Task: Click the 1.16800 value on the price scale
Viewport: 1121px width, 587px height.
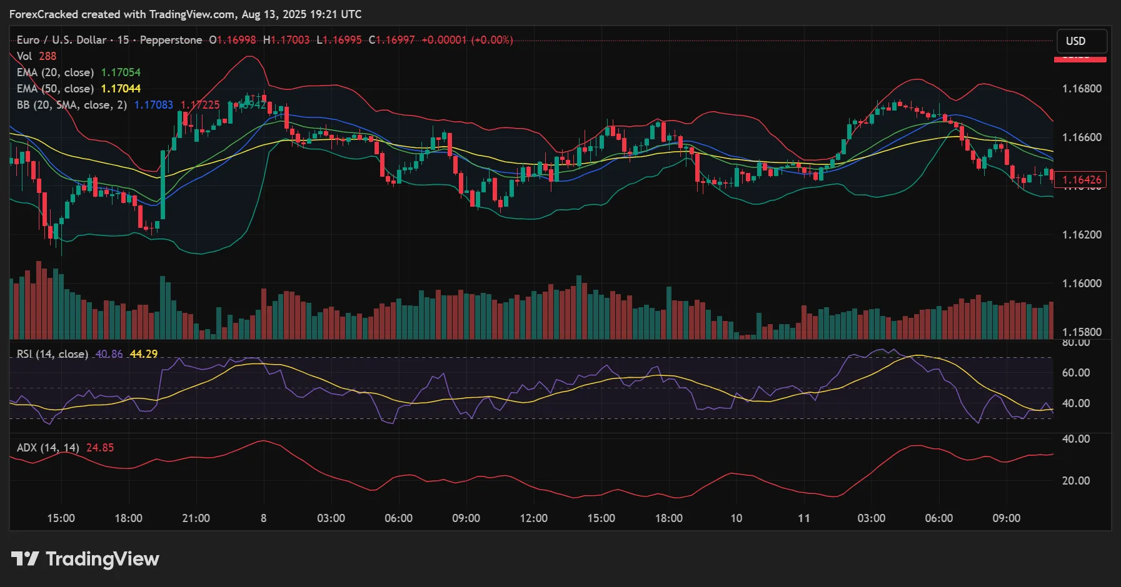Action: (x=1082, y=88)
